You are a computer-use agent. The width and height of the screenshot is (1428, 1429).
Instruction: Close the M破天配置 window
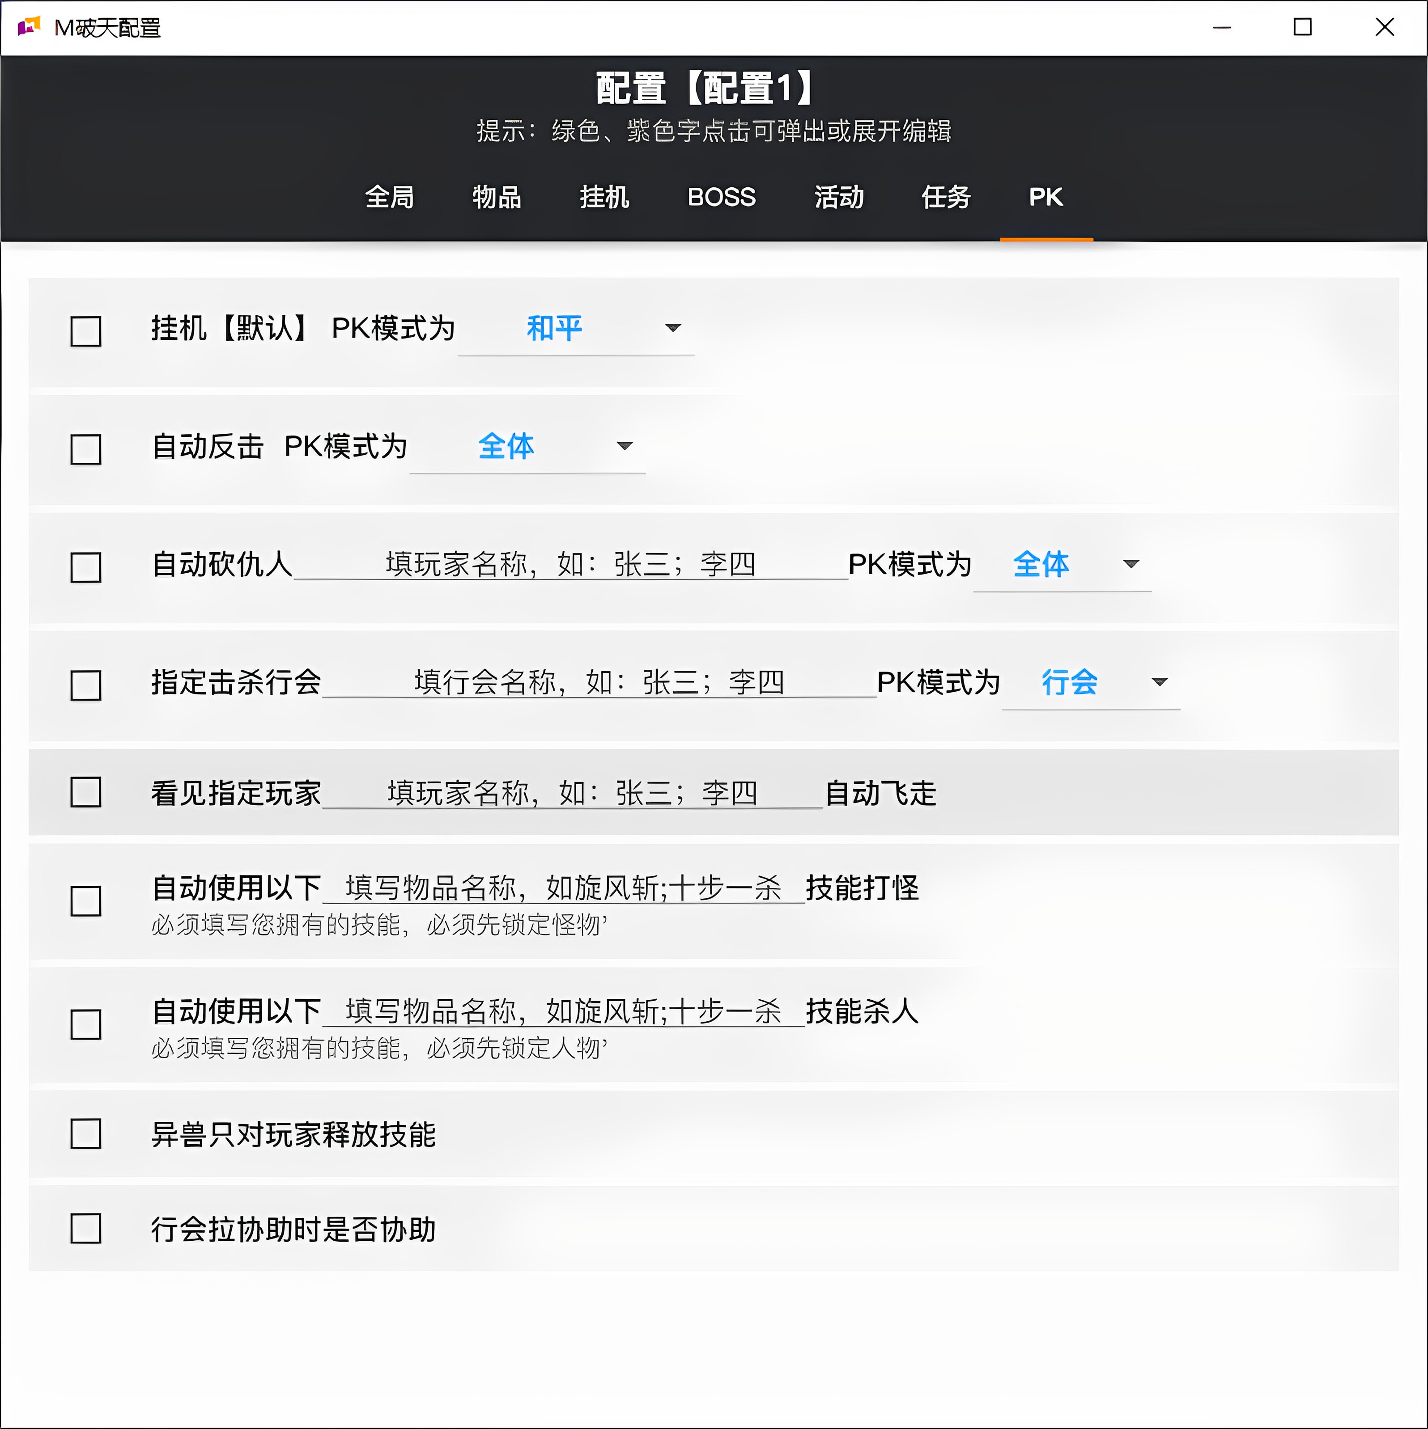(1384, 27)
